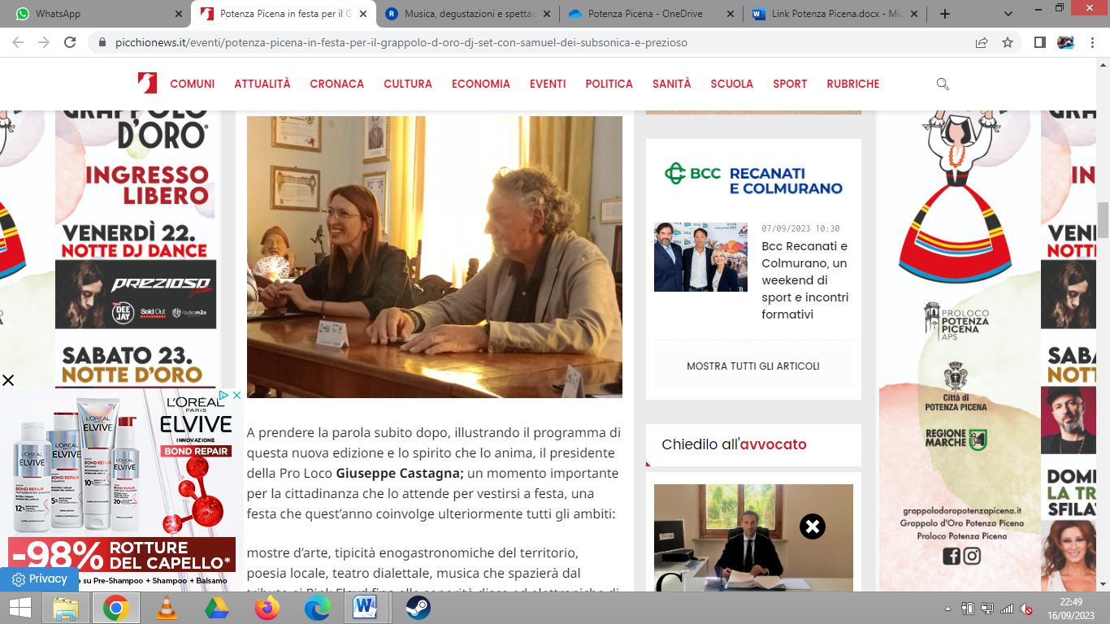Launch Microsoft Edge from the taskbar
The image size is (1110, 624).
317,607
